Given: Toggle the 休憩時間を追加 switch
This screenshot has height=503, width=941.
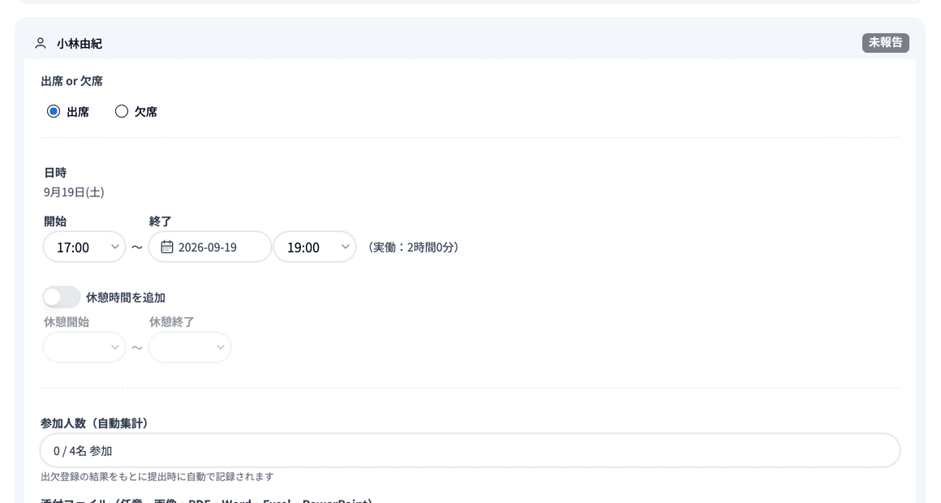Looking at the screenshot, I should click(61, 297).
